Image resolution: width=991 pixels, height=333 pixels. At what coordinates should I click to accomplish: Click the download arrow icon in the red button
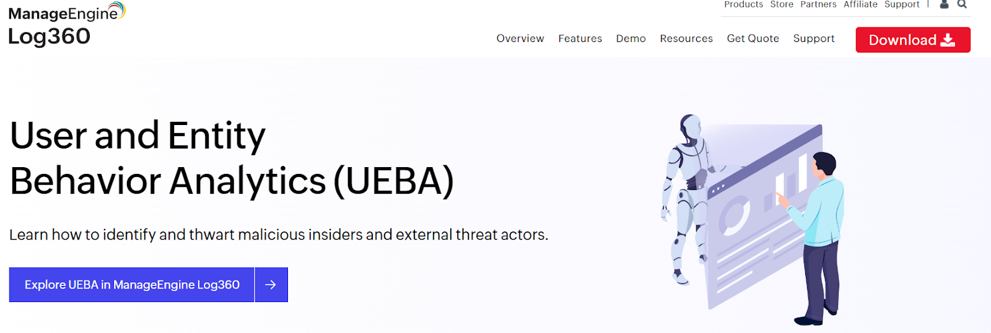tap(948, 40)
